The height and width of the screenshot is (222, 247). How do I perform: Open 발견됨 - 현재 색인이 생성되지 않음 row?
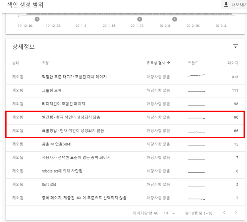125,117
